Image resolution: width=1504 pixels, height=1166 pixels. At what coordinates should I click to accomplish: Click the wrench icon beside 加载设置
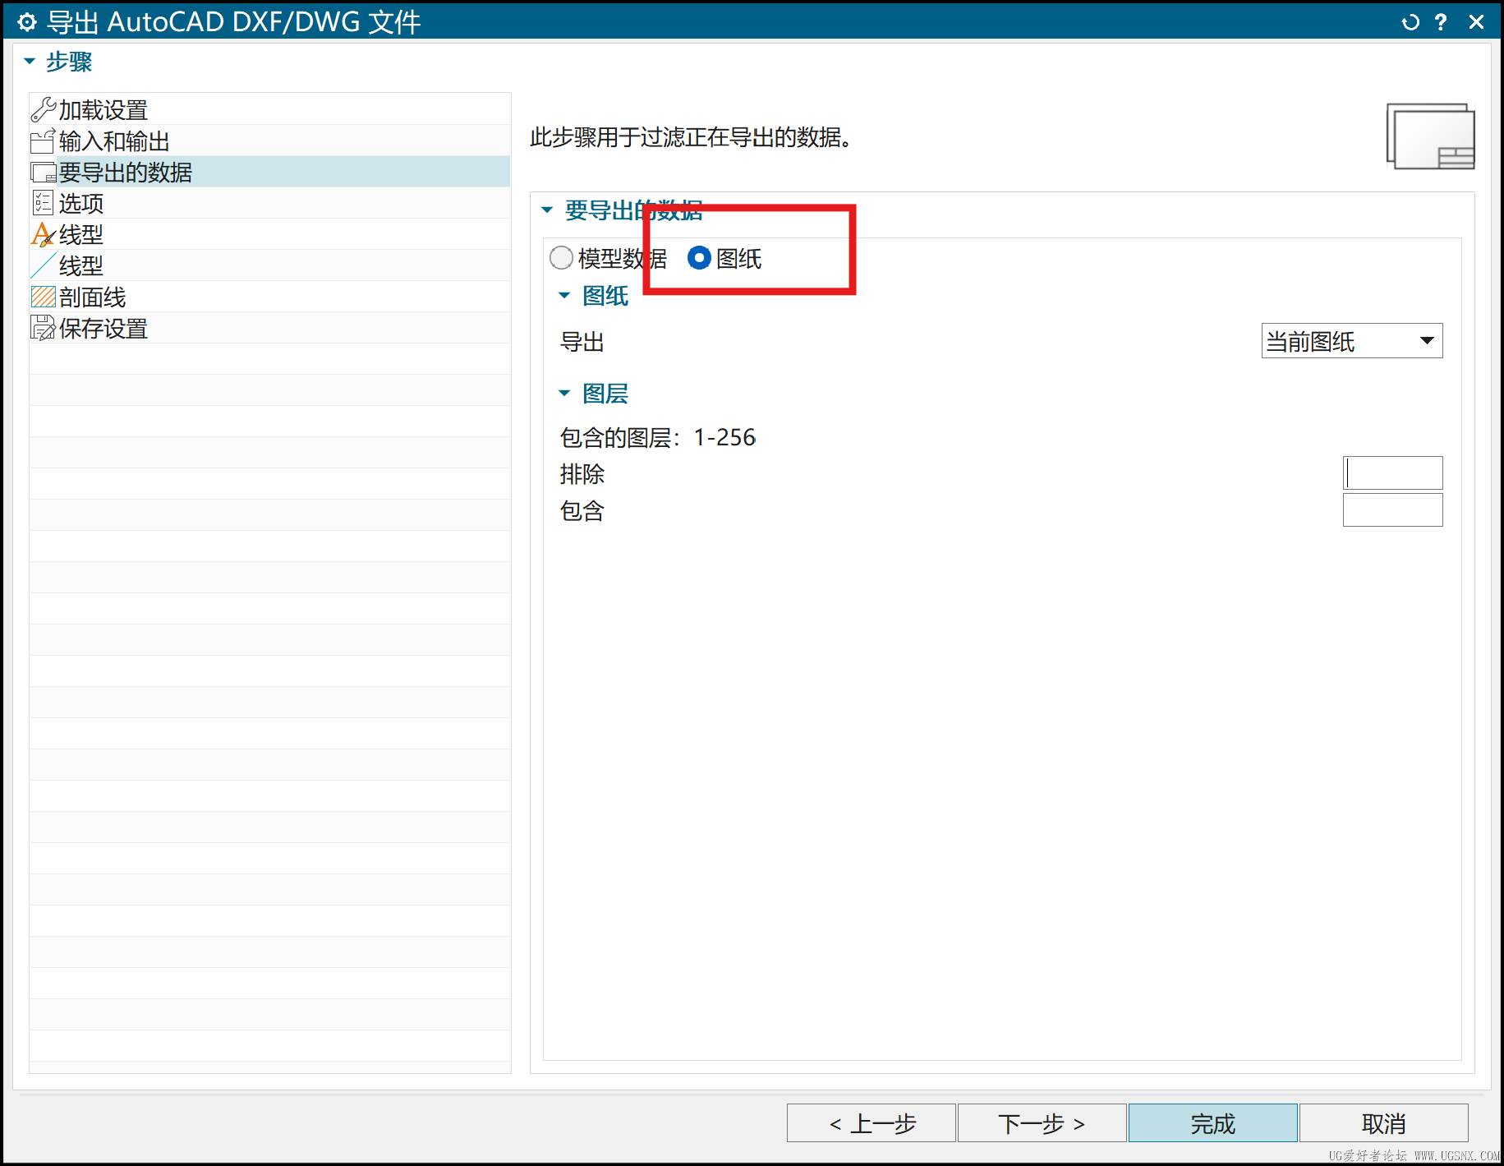pyautogui.click(x=43, y=109)
